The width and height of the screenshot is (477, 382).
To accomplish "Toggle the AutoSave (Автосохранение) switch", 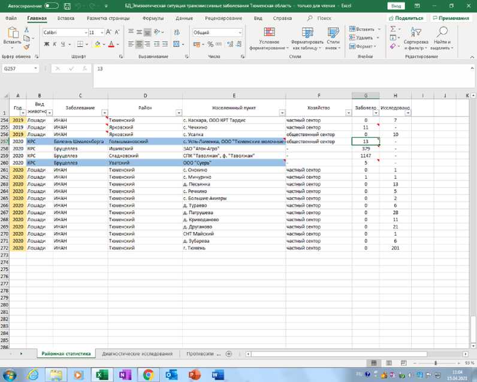I will click(51, 5).
